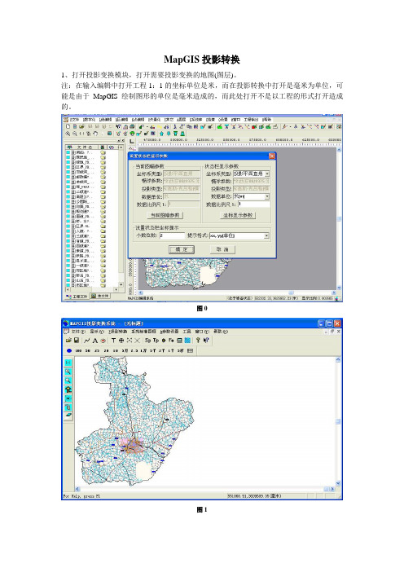
Task: Click the open-file icon in projection window toolbar
Action: pos(68,341)
